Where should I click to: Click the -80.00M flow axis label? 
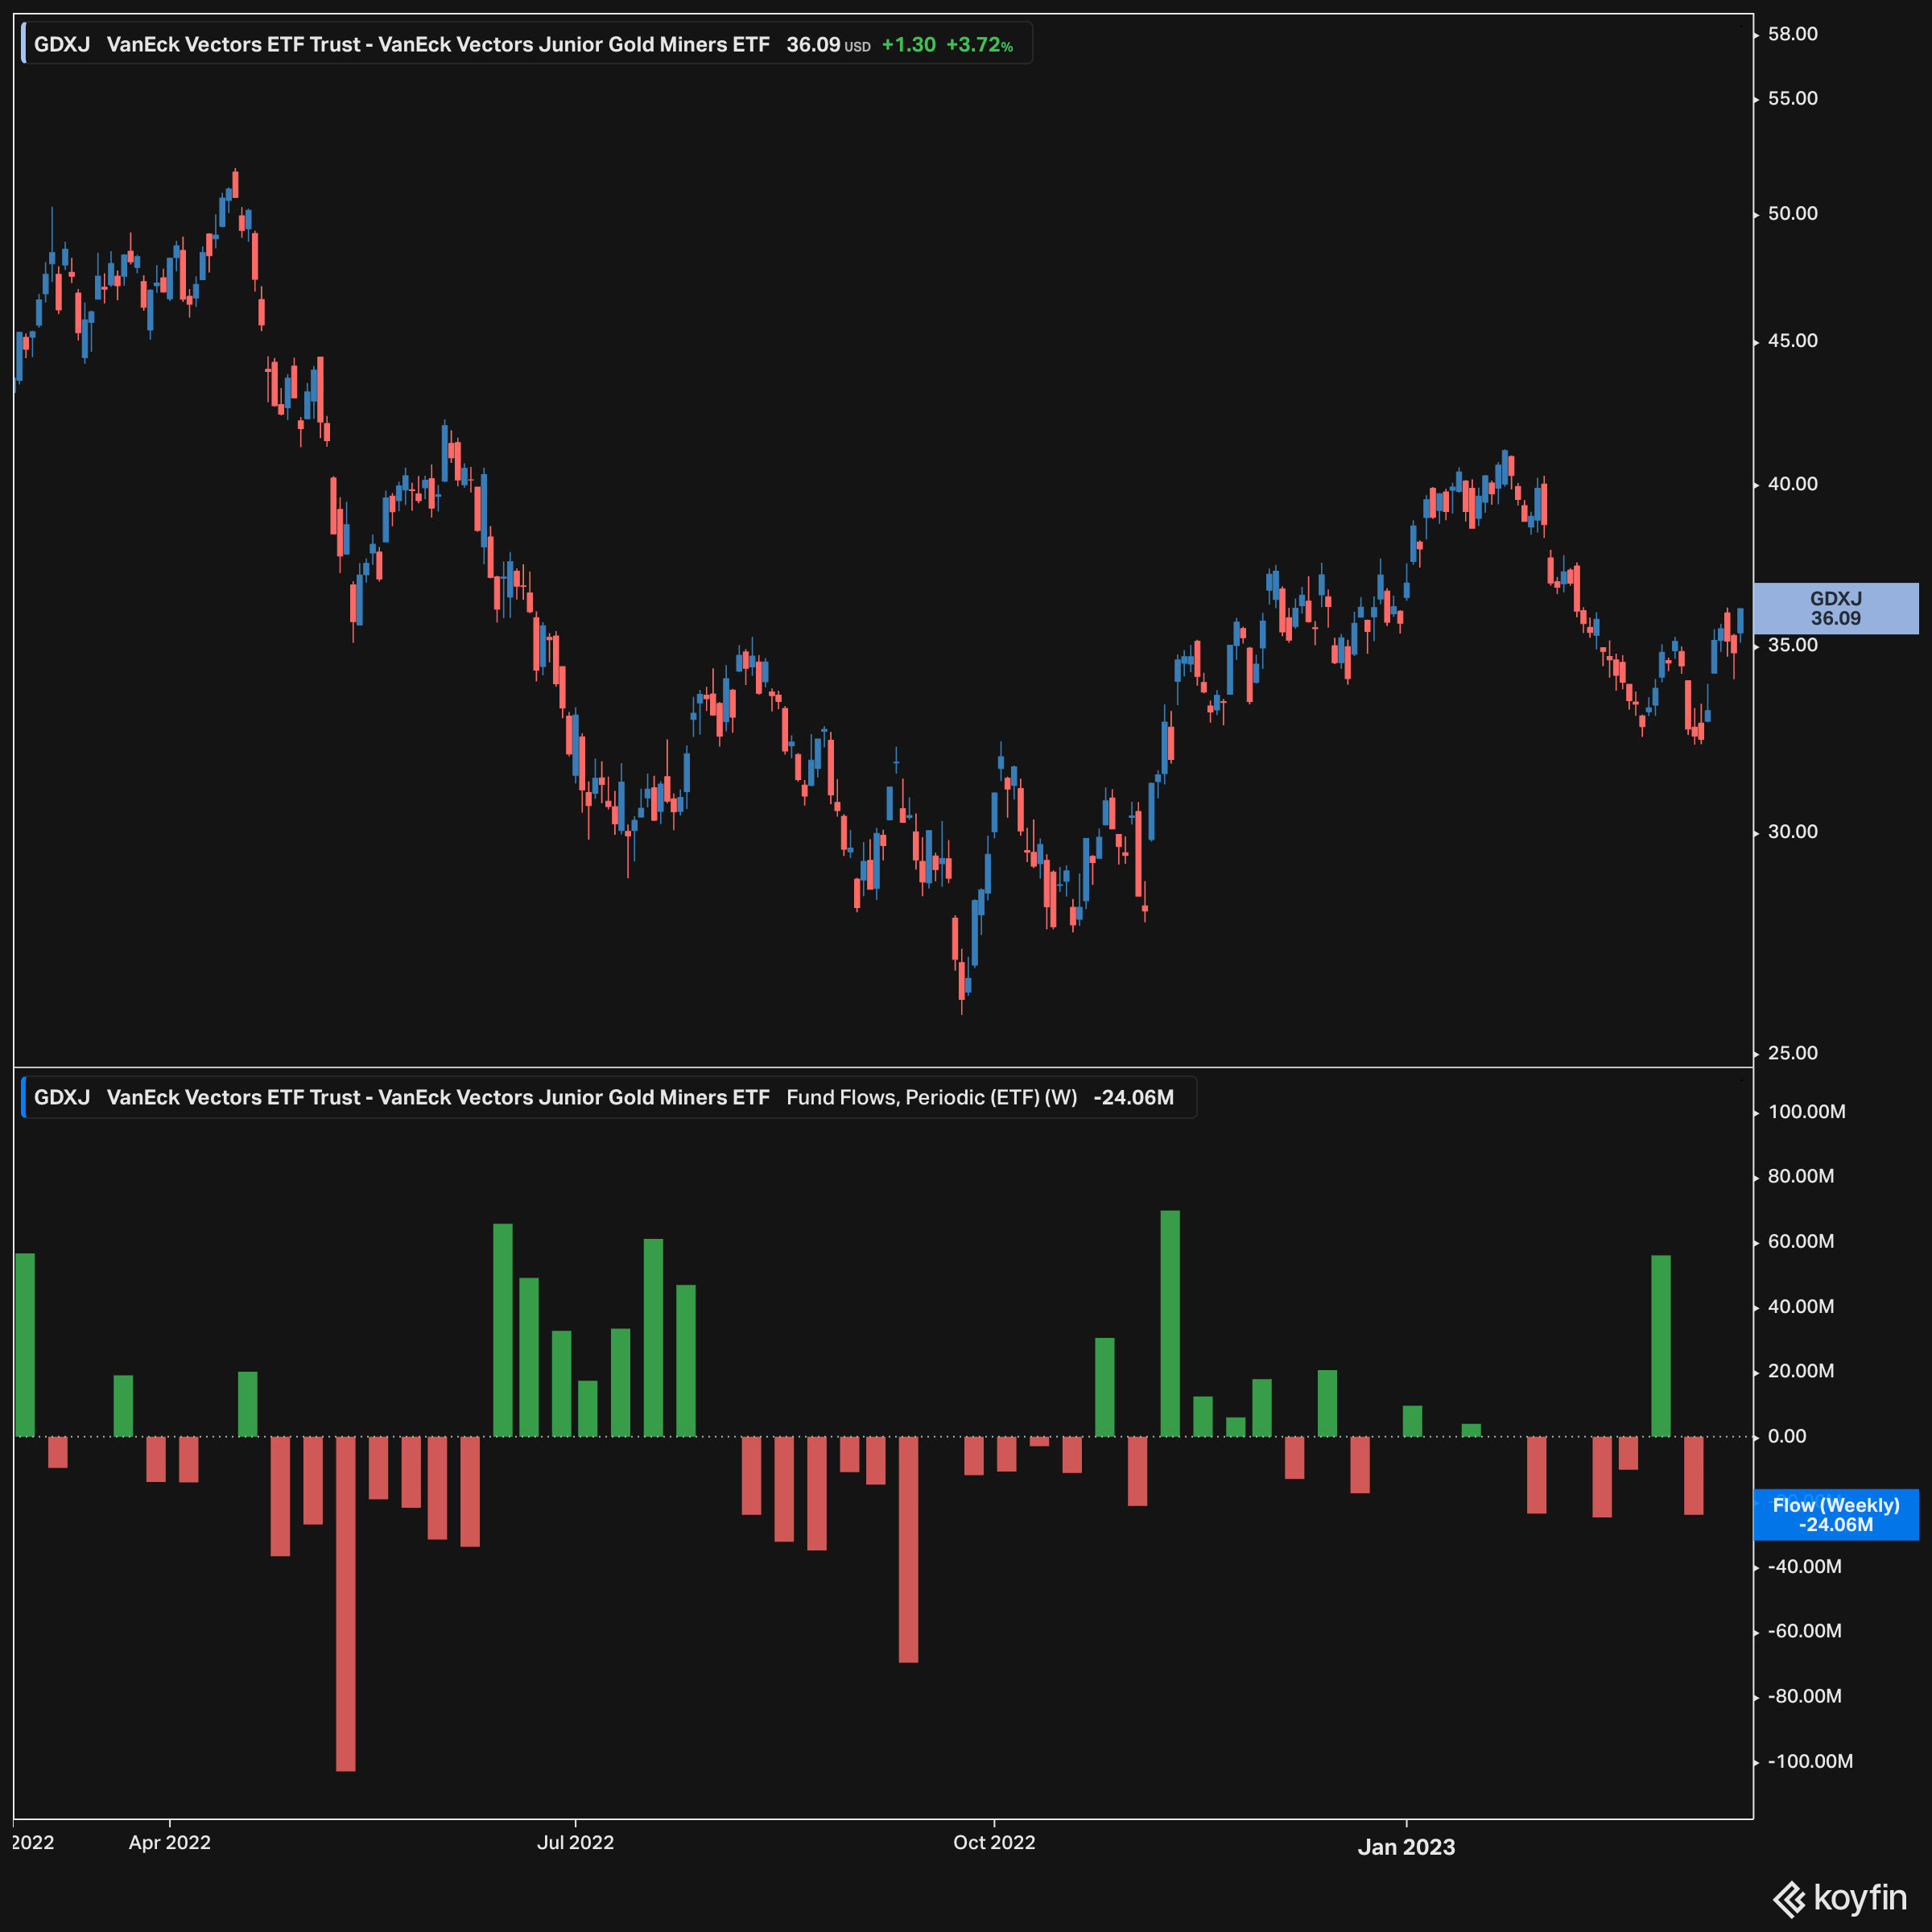[x=1804, y=1696]
